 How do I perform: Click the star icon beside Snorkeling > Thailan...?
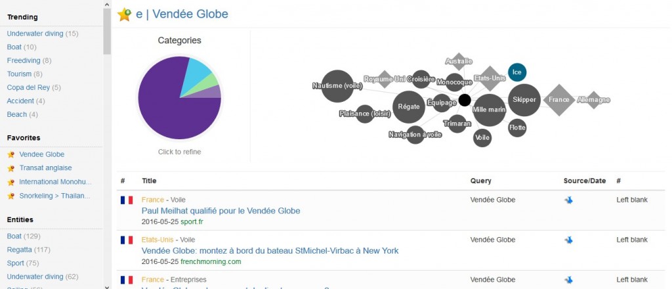(10, 196)
